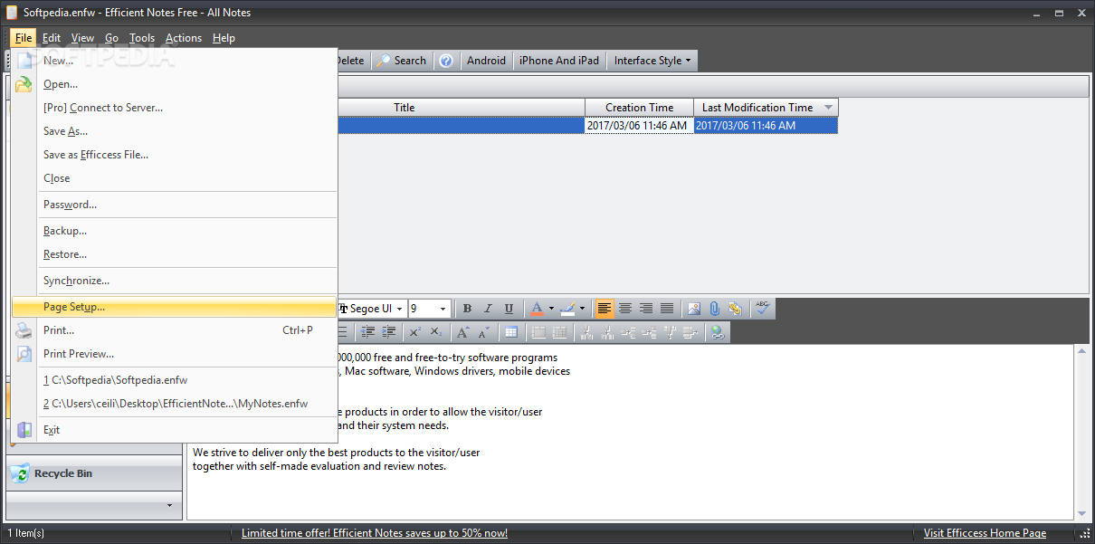
Task: Open the Edit menu
Action: pyautogui.click(x=52, y=38)
